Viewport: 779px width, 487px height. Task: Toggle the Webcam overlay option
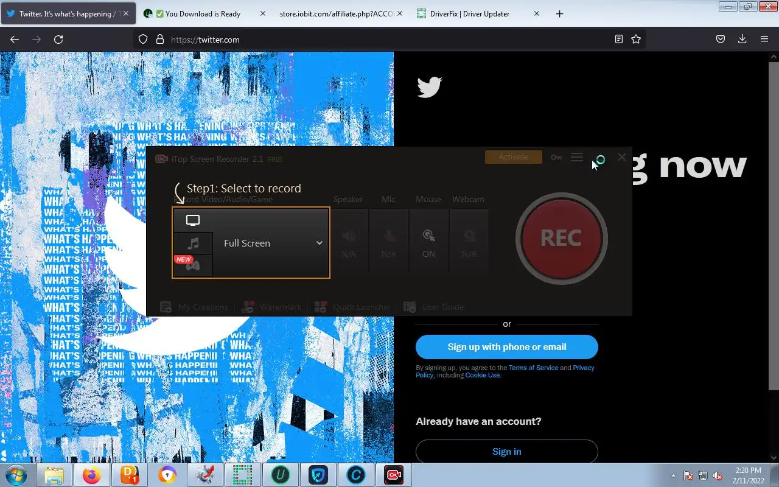click(469, 241)
